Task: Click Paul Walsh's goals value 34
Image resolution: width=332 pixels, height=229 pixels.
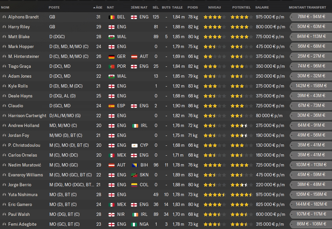Action: 166,215
